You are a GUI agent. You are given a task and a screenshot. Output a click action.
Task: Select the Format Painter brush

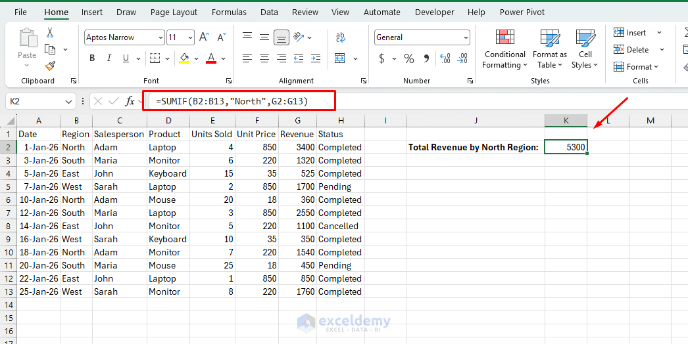click(50, 66)
